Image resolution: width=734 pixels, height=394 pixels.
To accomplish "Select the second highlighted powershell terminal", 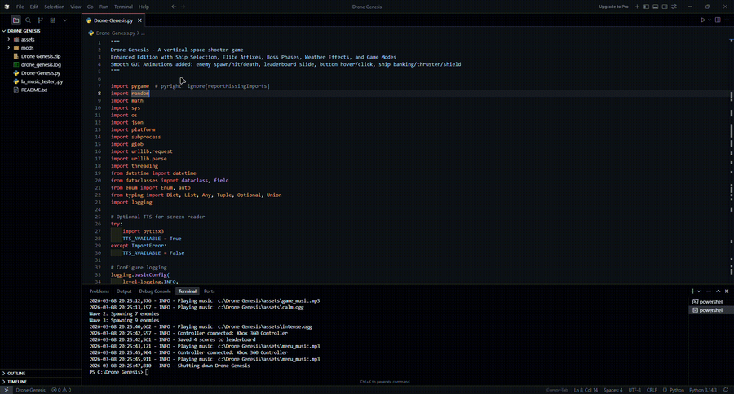I will 711,310.
